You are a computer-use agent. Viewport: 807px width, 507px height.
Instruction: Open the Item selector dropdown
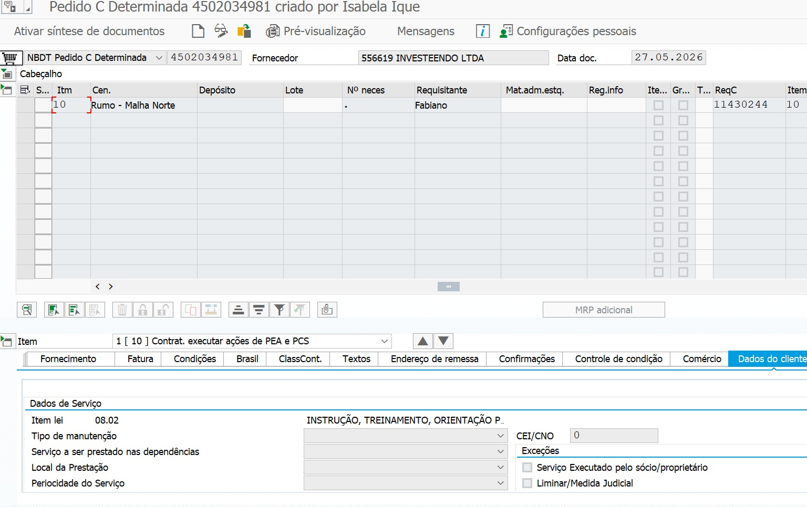(x=385, y=341)
